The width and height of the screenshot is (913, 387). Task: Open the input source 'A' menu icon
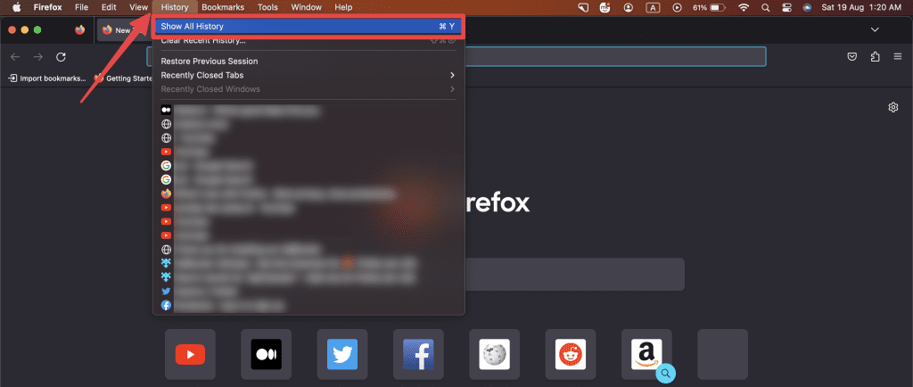(653, 7)
